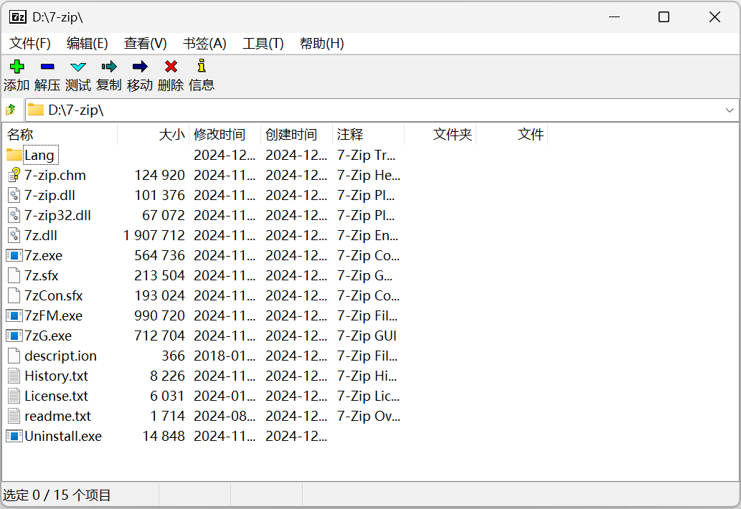Select the file name 7zFM.exe
The image size is (741, 509).
[x=53, y=315]
